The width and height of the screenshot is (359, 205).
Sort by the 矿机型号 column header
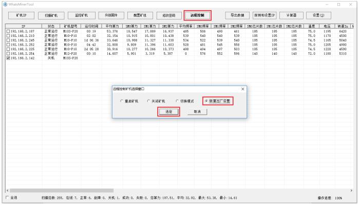coord(70,26)
